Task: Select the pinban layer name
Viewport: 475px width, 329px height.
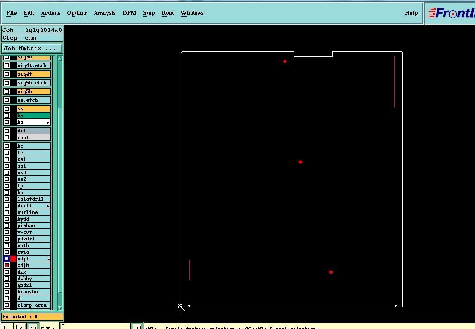Action: 33,226
